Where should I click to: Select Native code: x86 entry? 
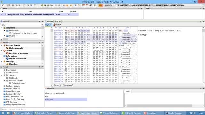[16, 48]
